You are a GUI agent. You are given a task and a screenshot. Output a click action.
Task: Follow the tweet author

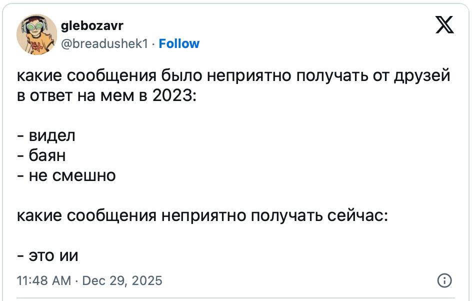(179, 44)
